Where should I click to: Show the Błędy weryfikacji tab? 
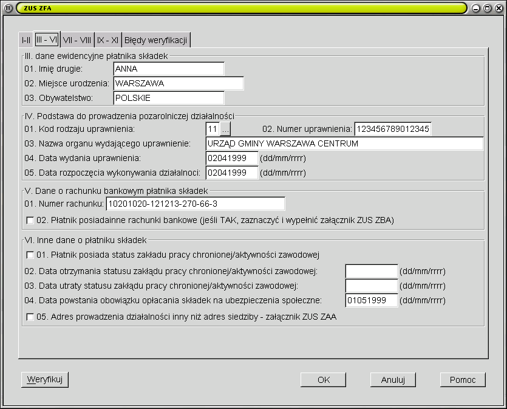pyautogui.click(x=157, y=40)
